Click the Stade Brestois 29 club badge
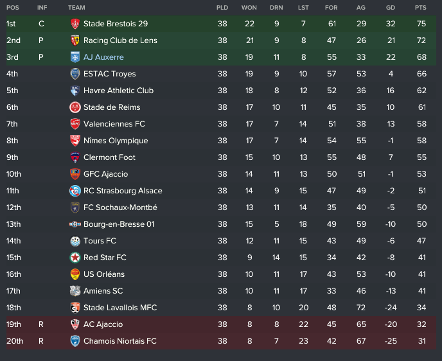Screen dimensions: 442x361 [x=75, y=24]
